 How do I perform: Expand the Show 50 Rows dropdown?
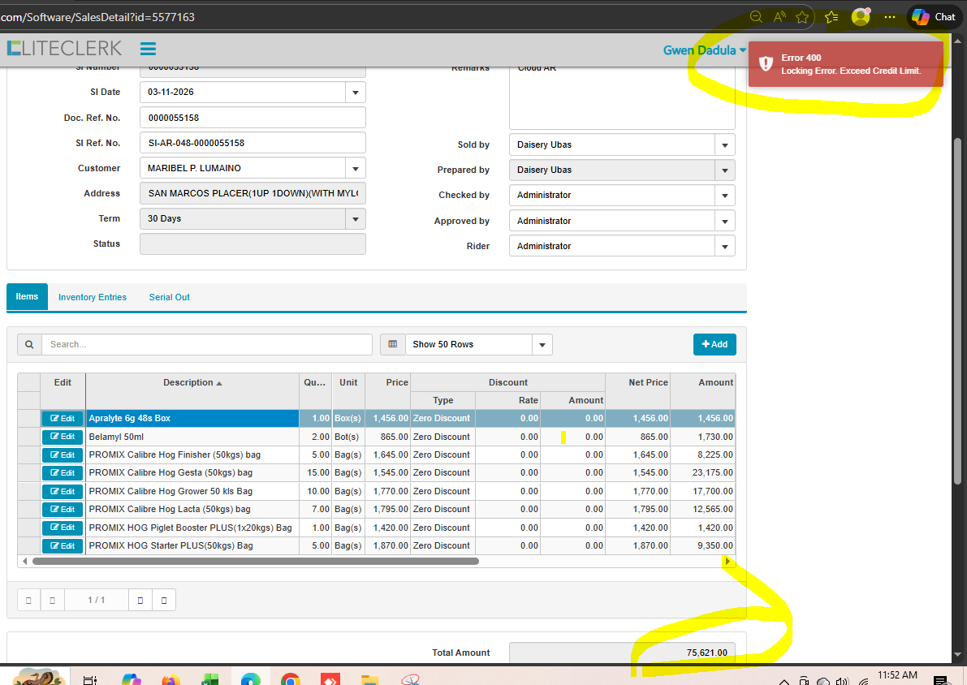pos(542,344)
